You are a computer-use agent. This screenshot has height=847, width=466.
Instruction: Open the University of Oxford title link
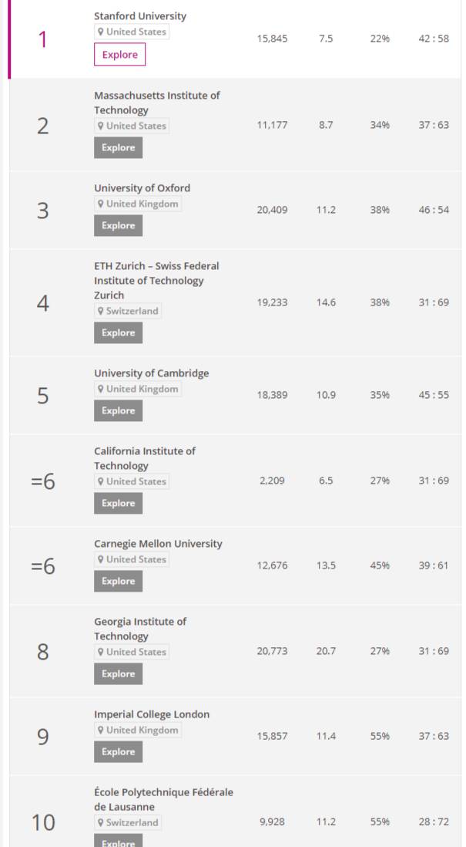(142, 188)
